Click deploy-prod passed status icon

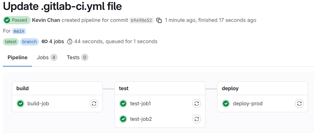tap(226, 103)
